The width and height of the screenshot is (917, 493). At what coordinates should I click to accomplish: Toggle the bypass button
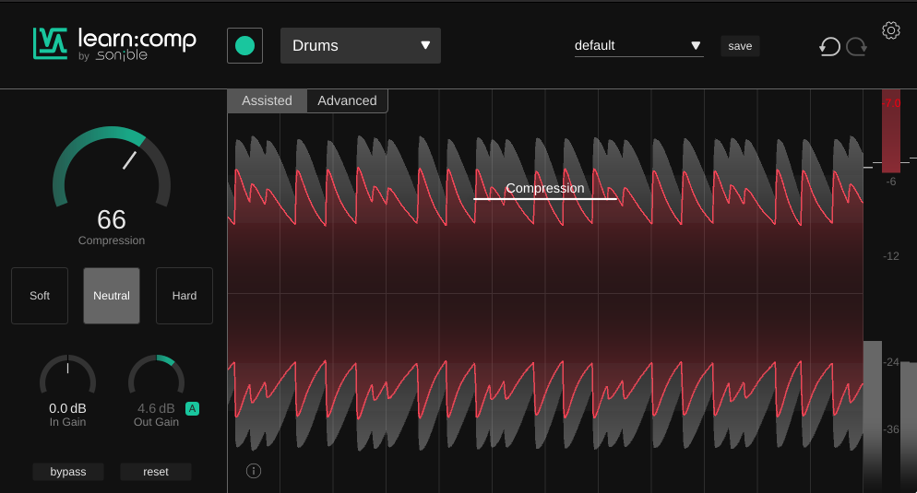[x=68, y=472]
